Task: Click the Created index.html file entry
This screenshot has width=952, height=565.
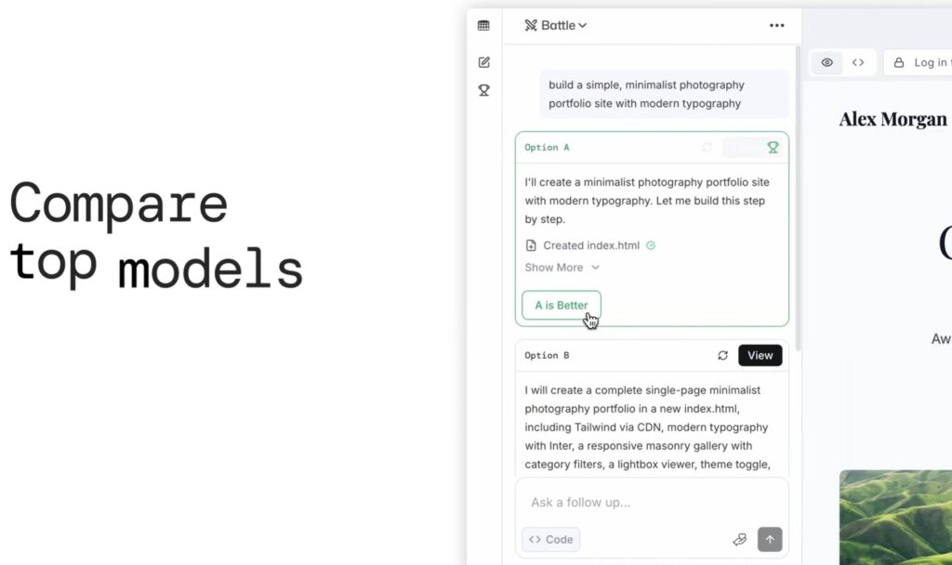Action: [x=591, y=245]
